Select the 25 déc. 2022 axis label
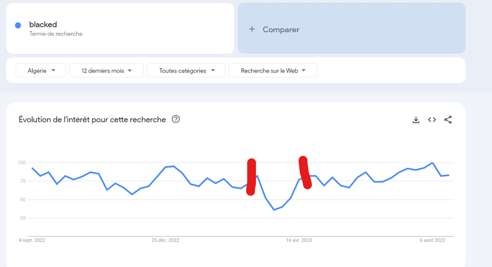This screenshot has width=492, height=267. click(165, 240)
